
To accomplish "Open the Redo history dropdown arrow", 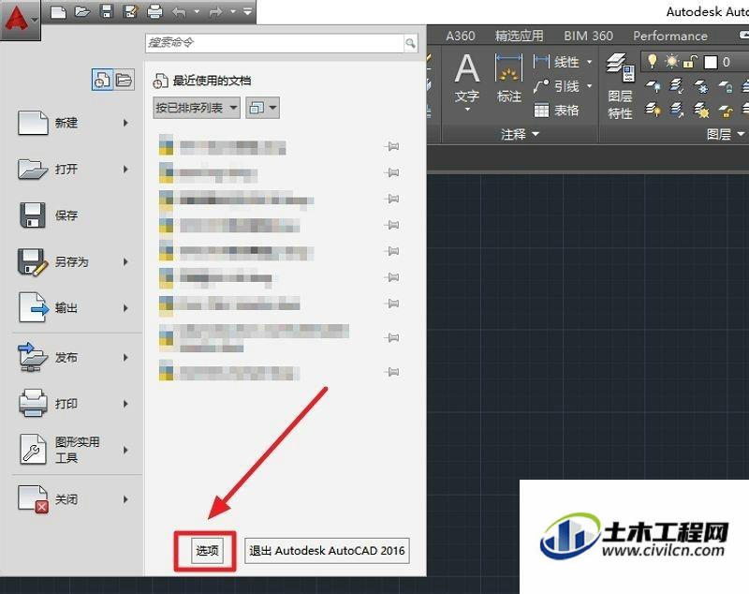I will pos(232,11).
